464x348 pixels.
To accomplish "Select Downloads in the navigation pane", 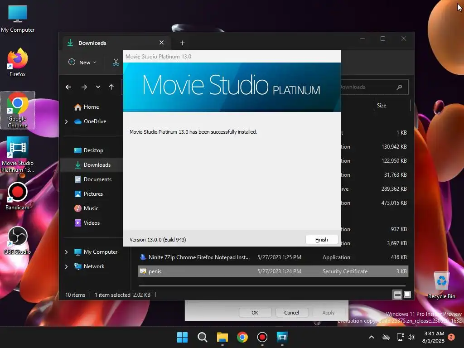I will (x=92, y=165).
